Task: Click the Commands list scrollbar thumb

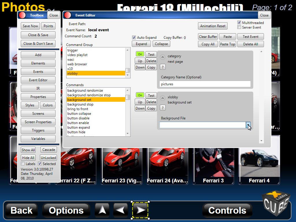Action: pos(127,97)
